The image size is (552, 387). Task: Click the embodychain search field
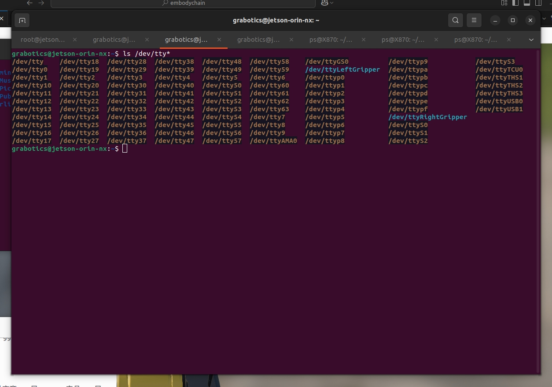point(183,3)
